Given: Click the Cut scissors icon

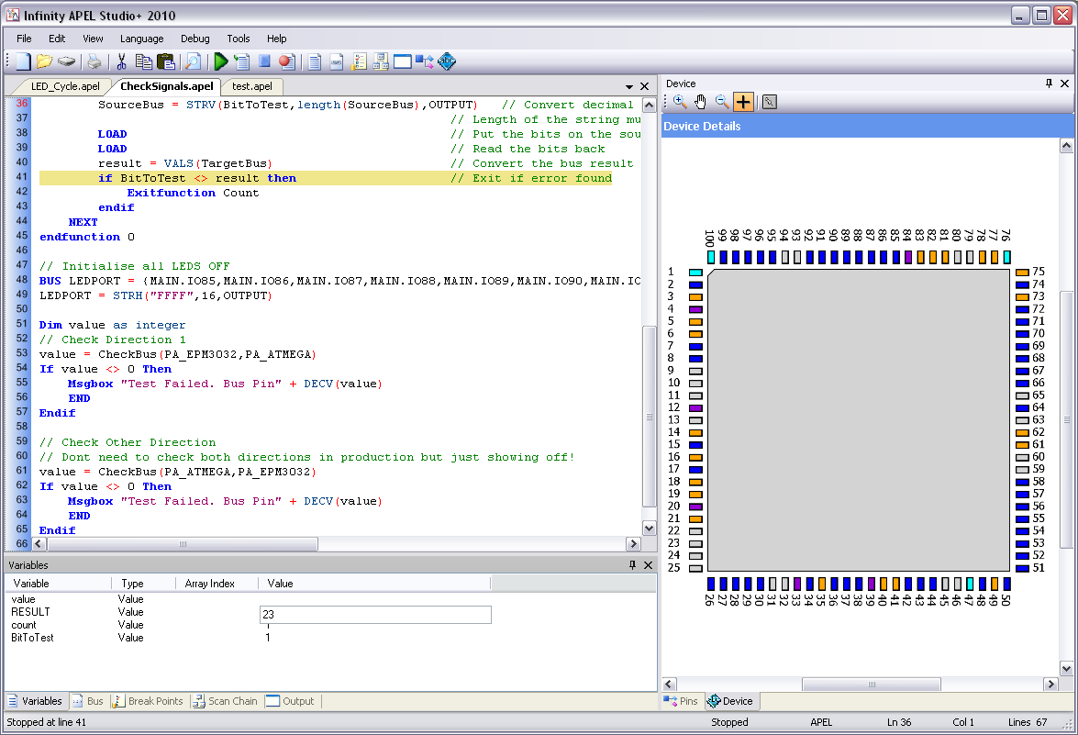Looking at the screenshot, I should [x=121, y=61].
